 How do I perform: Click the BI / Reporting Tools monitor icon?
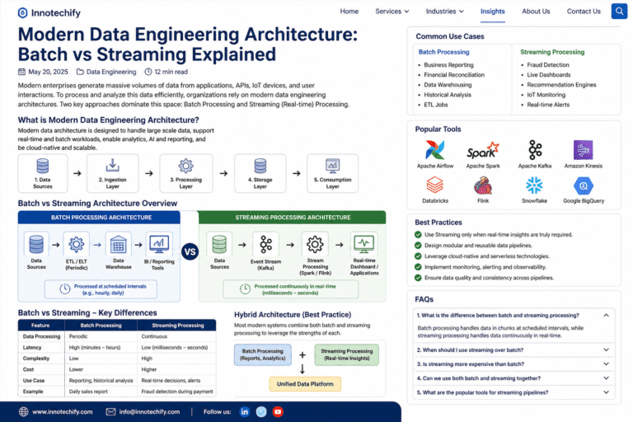coord(159,244)
